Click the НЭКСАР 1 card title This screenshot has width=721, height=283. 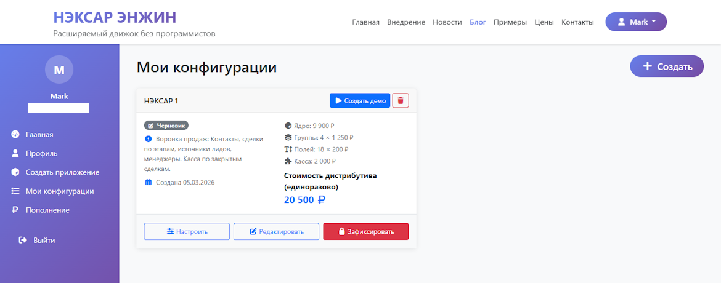click(161, 101)
